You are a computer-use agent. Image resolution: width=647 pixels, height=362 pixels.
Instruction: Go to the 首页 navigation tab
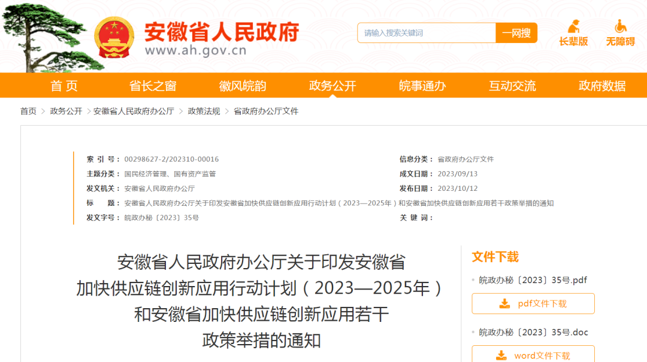coord(64,86)
